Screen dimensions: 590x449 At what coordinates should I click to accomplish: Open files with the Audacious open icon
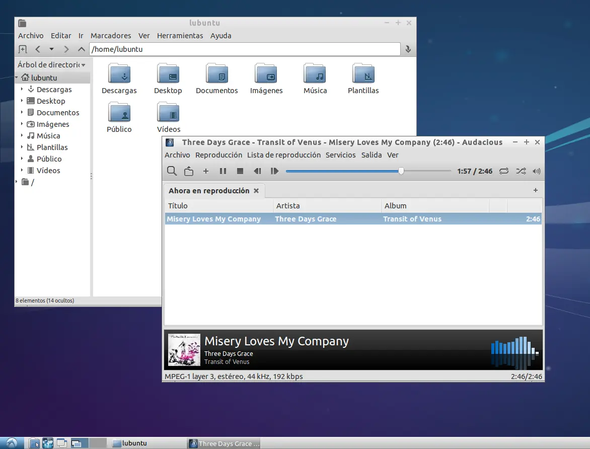(x=188, y=171)
